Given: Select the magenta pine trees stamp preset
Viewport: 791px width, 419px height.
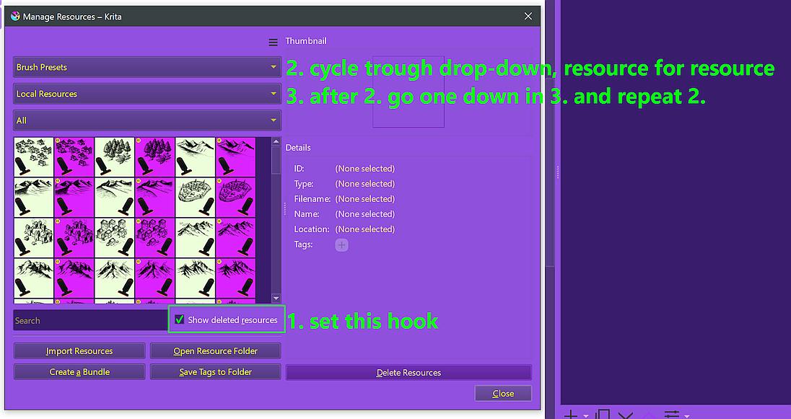Looking at the screenshot, I should click(155, 156).
